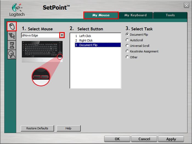Switch to the My Mouse tab
The width and height of the screenshot is (192, 144).
(x=101, y=15)
